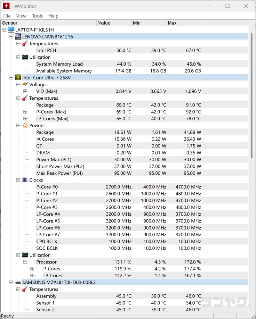Screen dimensions: 256x319
Task: Collapse the SAMSUNG MZAL81T0HDLB-00BL2 node
Action: pos(11,282)
